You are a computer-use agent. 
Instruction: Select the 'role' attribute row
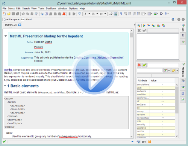pos(156,121)
